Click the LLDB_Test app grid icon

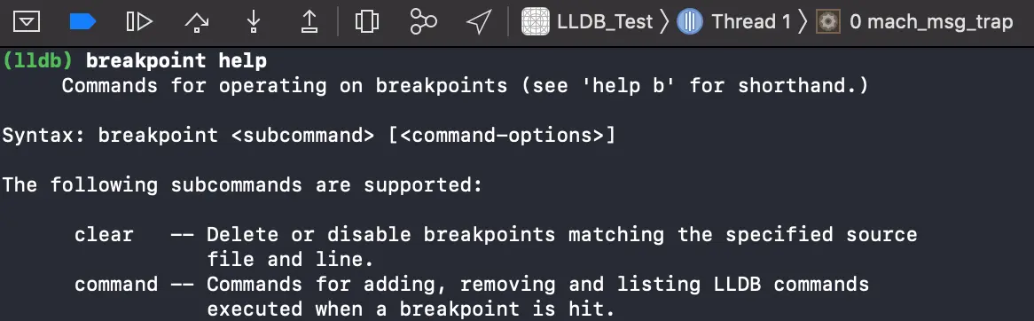pos(537,22)
